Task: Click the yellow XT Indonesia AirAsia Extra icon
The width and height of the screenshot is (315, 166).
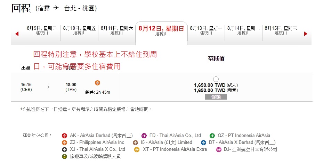Action: (x=137, y=149)
